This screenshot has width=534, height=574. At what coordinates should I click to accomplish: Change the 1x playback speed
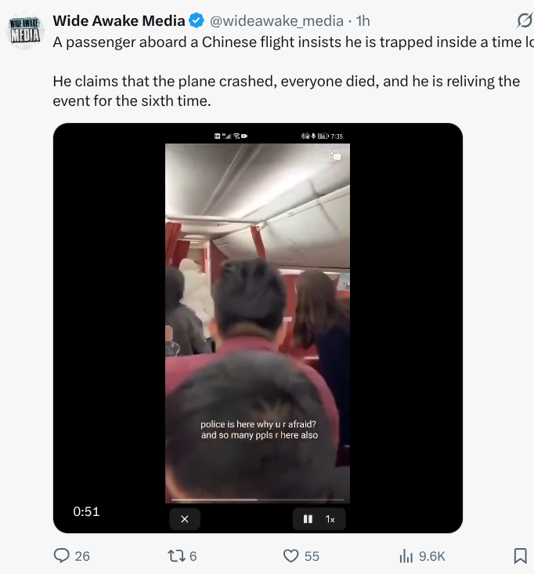click(x=330, y=519)
